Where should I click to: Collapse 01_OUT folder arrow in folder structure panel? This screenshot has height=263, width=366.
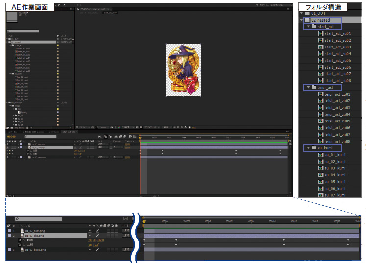302,13
